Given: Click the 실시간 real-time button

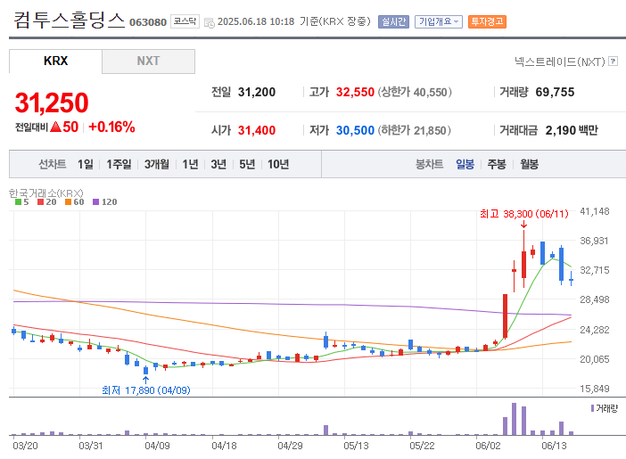Looking at the screenshot, I should 393,21.
